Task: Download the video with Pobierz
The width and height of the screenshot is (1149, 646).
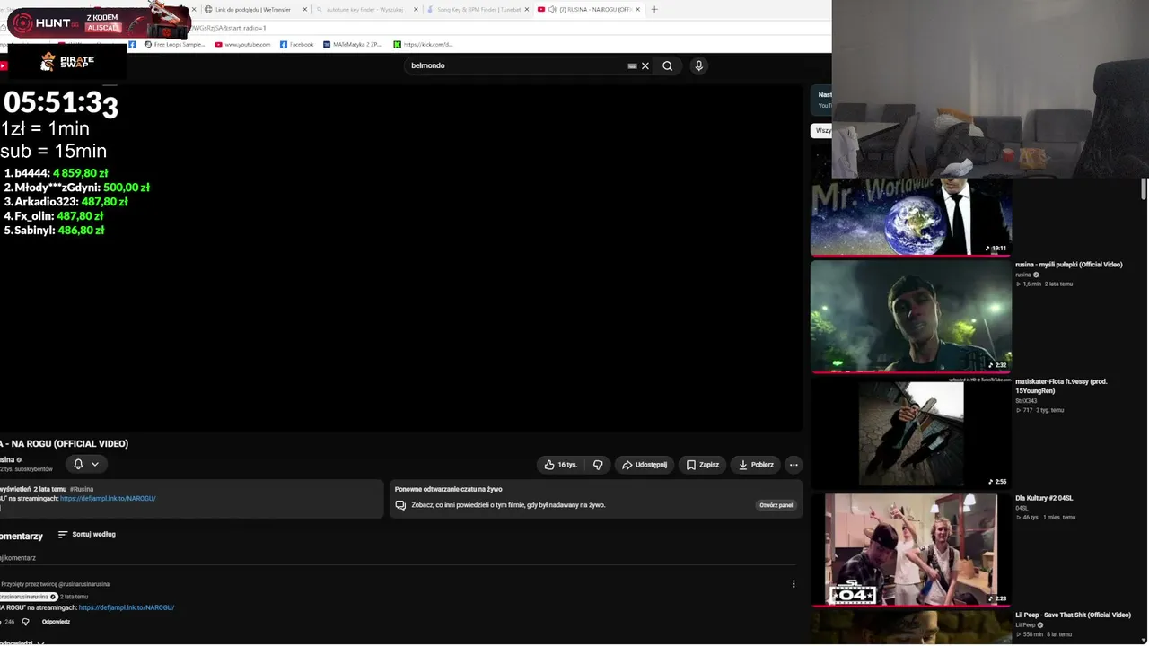Action: [755, 465]
